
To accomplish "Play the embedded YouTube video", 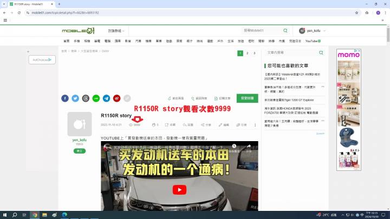I will coord(178,190).
